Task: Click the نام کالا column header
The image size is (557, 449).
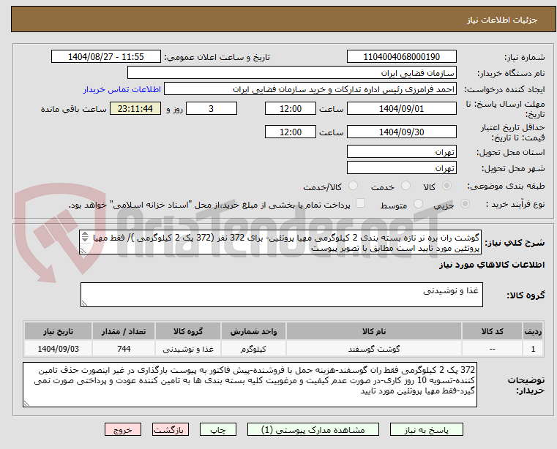Action: 374,331
